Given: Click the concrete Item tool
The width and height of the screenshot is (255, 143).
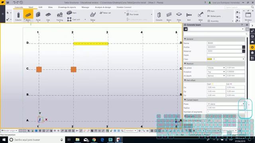Looking at the screenshot, I should [71, 13].
